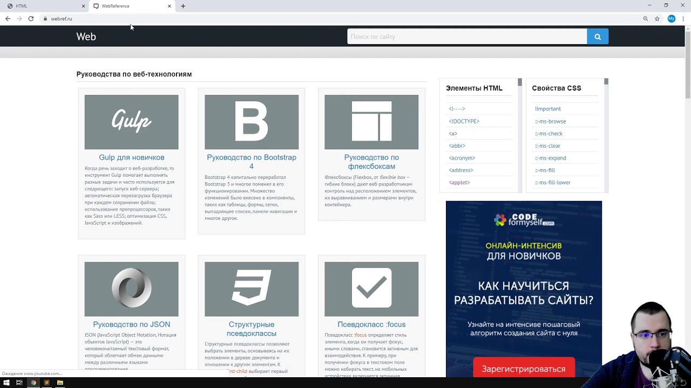The width and height of the screenshot is (691, 388).
Task: Click the browser back arrow
Action: pyautogui.click(x=8, y=19)
